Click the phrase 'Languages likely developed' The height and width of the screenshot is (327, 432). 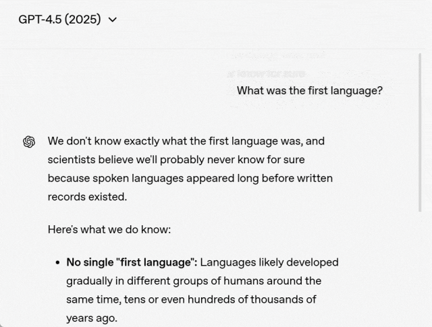[269, 262]
